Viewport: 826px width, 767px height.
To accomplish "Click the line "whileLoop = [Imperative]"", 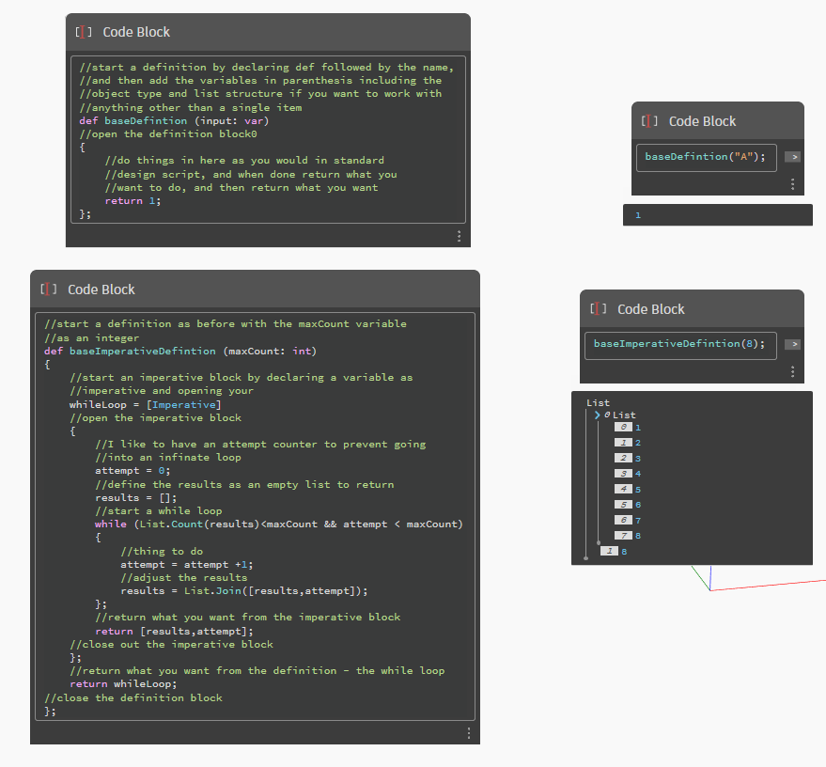I will click(146, 404).
